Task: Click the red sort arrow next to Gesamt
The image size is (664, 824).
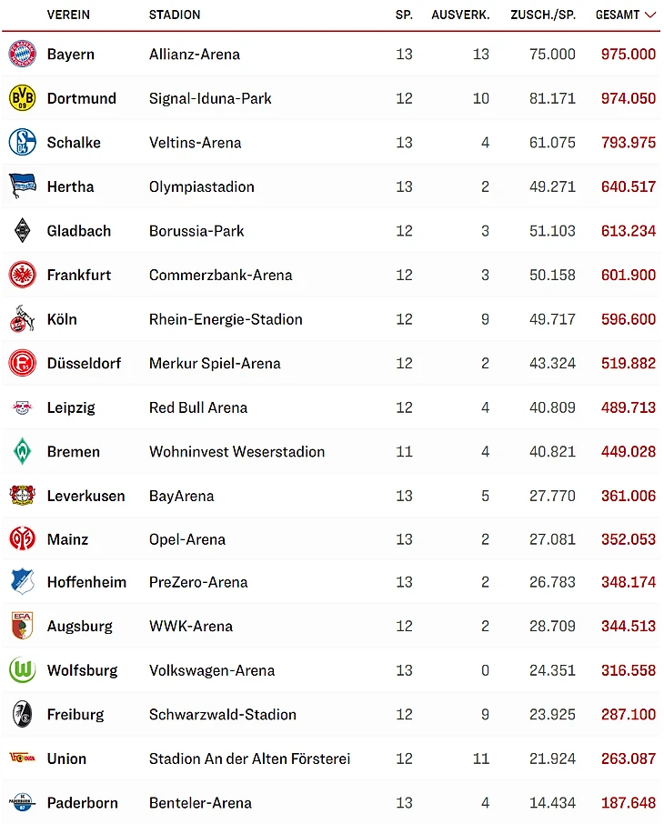Action: click(x=649, y=15)
